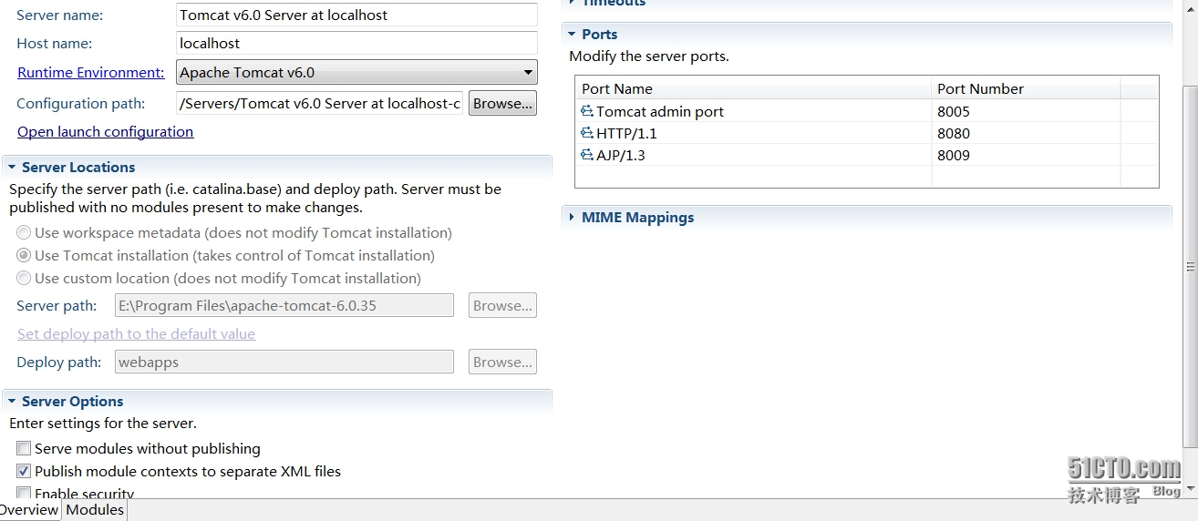Click the HTTP/1.1 port row icon
1198x521 pixels.
587,133
